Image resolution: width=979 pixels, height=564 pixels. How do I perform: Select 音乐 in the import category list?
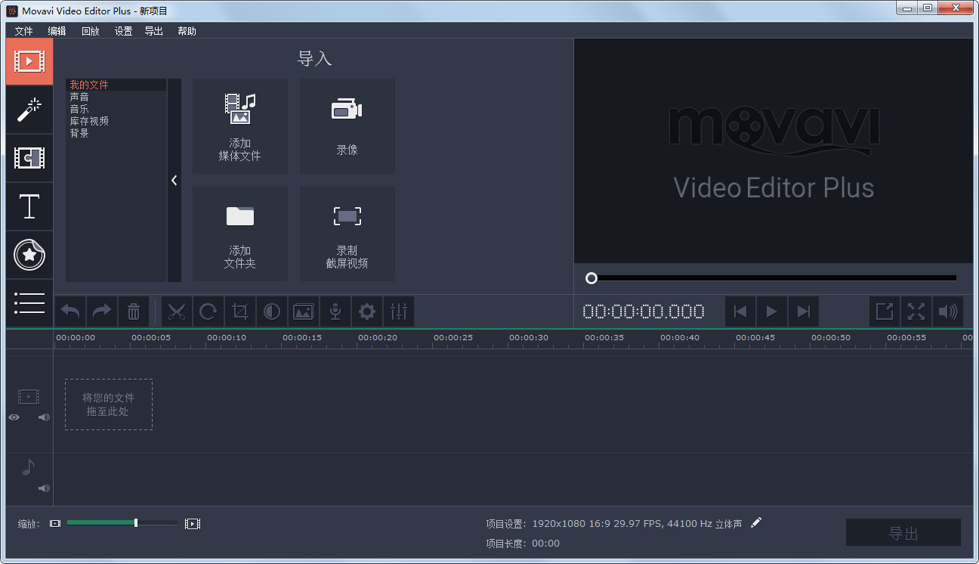click(79, 108)
